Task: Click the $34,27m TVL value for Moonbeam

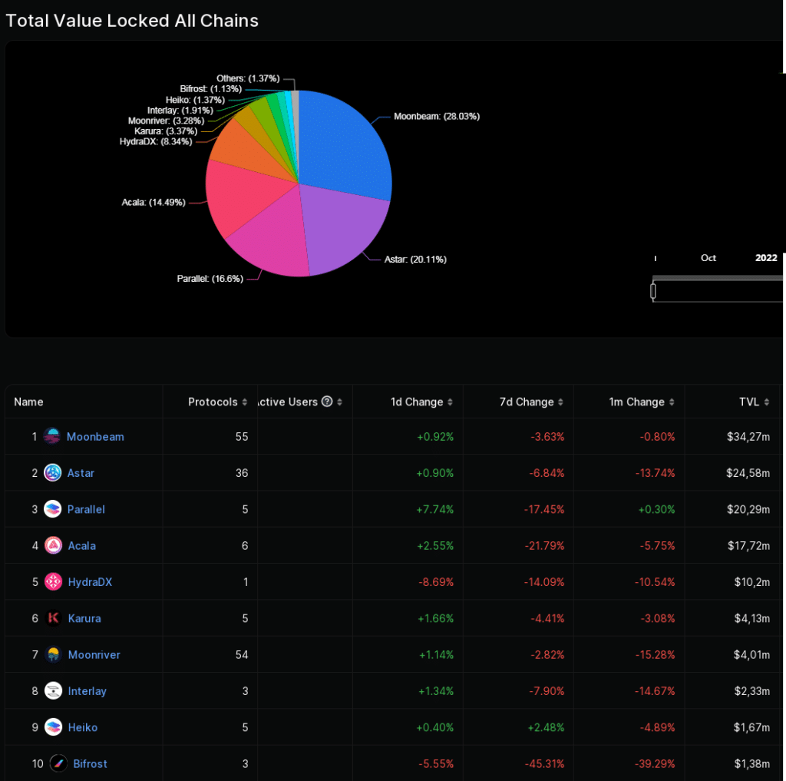Action: [748, 436]
